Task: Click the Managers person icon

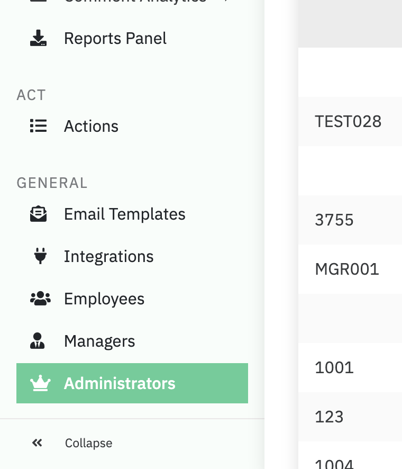Action: [x=38, y=341]
